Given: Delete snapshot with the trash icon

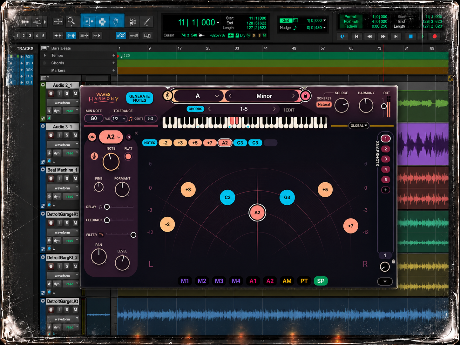Looking at the screenshot, I should (393, 261).
